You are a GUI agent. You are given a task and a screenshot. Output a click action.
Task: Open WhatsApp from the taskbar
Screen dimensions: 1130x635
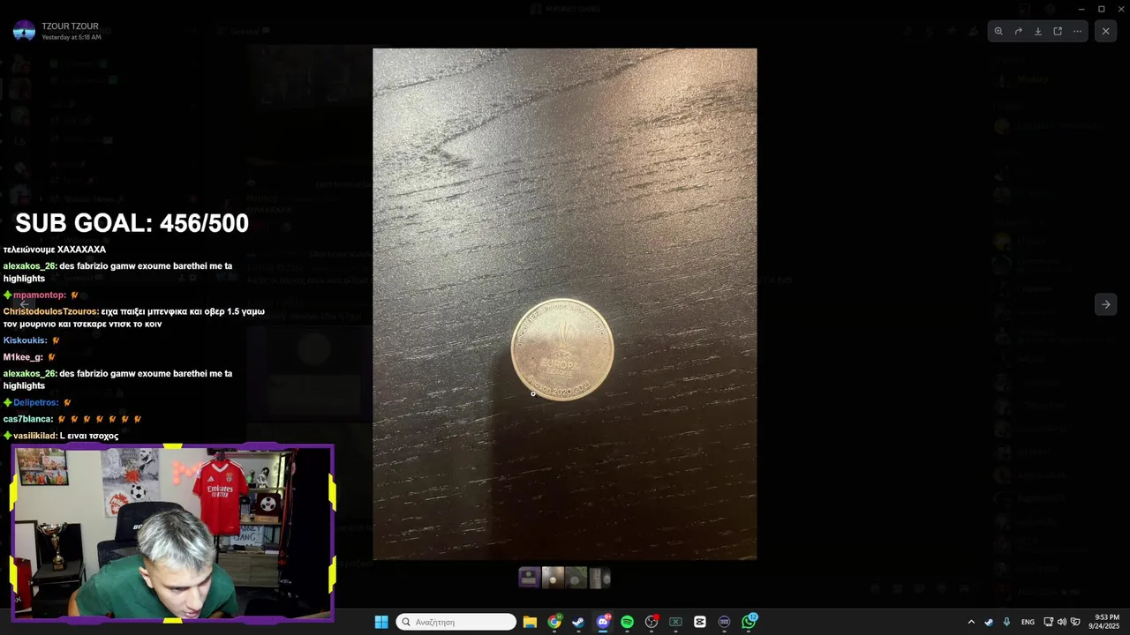749,622
